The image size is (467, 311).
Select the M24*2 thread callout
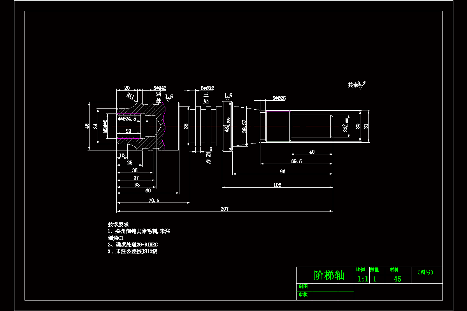[x=105, y=126]
